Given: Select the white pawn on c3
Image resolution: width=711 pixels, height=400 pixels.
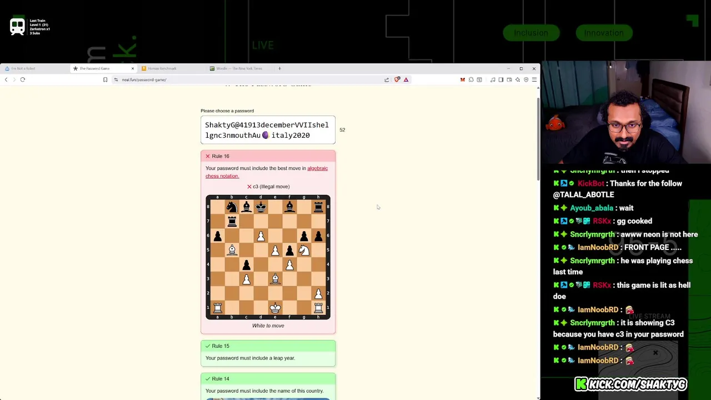Looking at the screenshot, I should [246, 279].
